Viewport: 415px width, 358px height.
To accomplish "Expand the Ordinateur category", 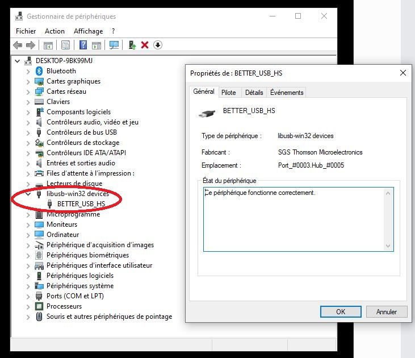I will [x=28, y=235].
